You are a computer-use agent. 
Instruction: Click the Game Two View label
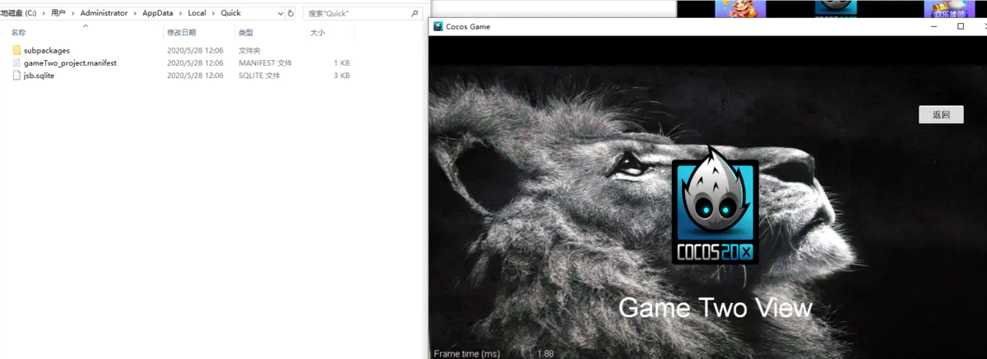coord(715,308)
